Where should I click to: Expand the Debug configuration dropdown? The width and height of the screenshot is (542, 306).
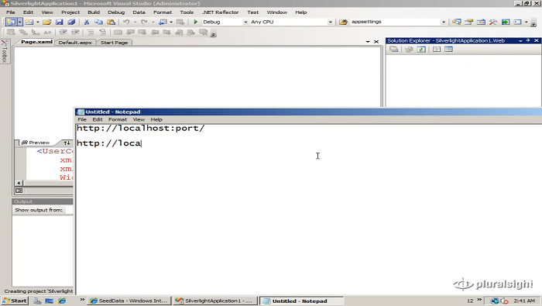pyautogui.click(x=245, y=22)
